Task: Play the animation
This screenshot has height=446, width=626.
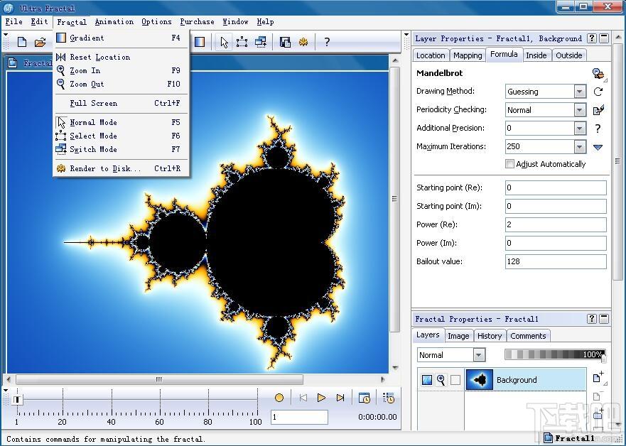Action: (321, 398)
